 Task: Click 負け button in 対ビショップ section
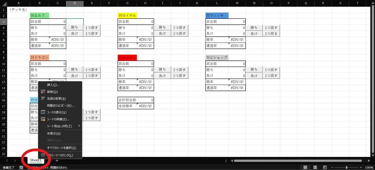click(254, 75)
